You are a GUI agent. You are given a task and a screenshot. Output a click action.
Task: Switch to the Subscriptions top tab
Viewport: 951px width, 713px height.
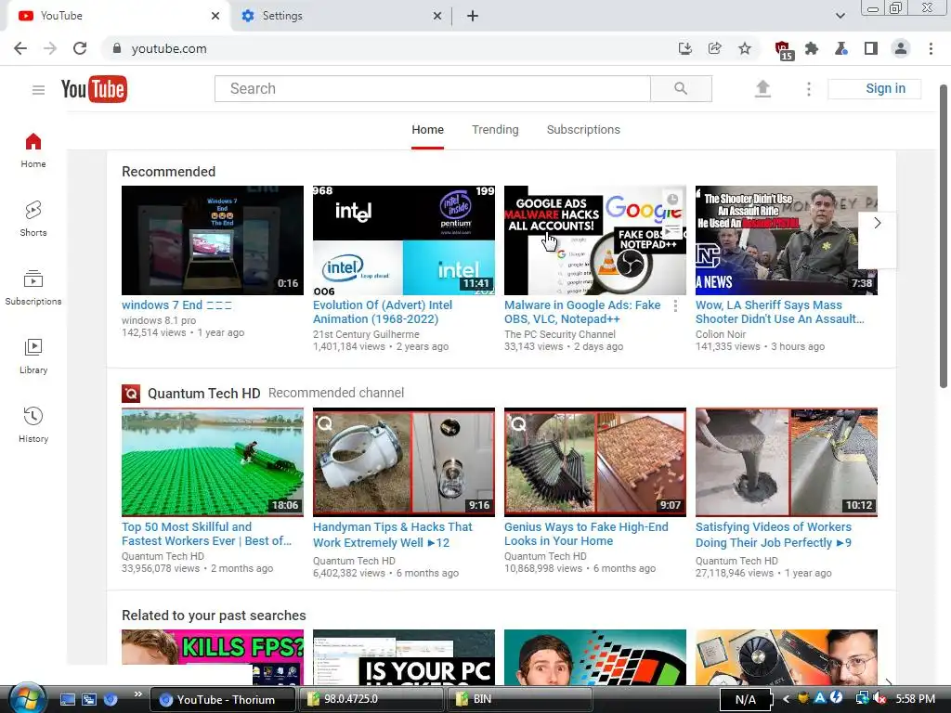point(583,130)
